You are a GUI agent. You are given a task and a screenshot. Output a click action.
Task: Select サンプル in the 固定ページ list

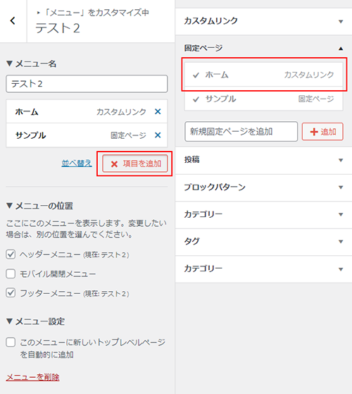tap(263, 99)
